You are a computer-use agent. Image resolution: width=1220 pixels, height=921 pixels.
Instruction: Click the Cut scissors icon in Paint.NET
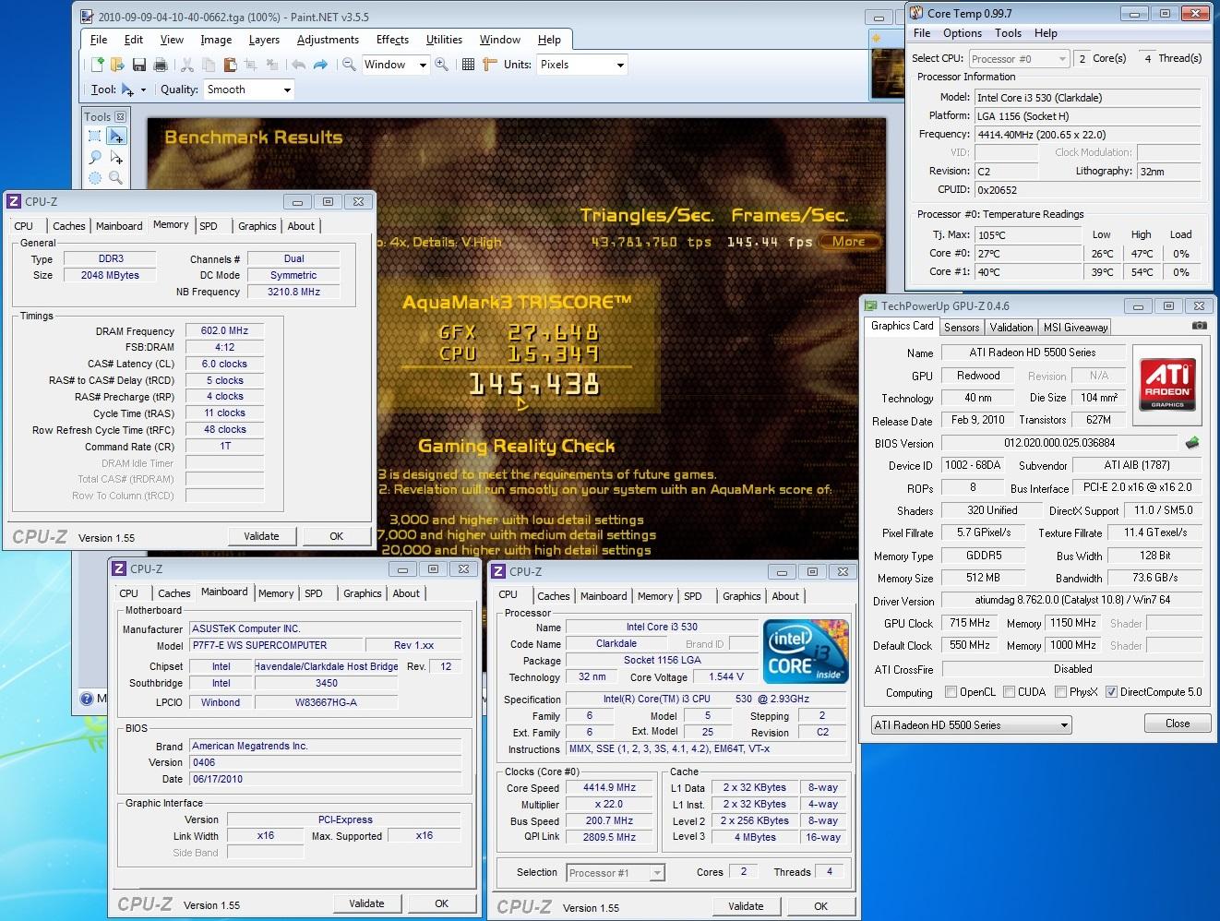tap(187, 65)
